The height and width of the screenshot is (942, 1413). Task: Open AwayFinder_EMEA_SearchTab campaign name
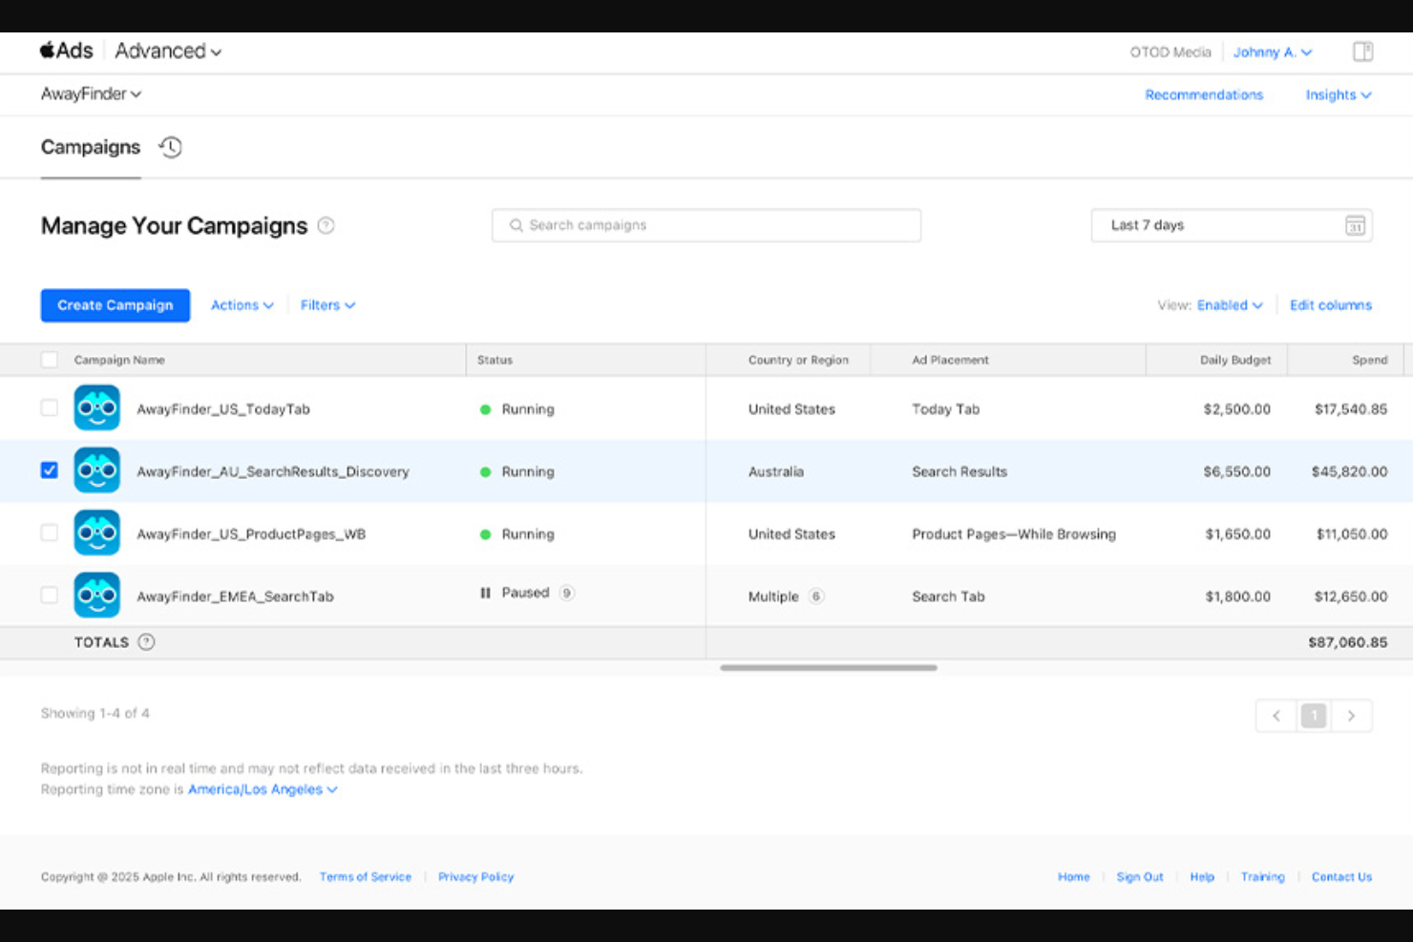coord(235,597)
